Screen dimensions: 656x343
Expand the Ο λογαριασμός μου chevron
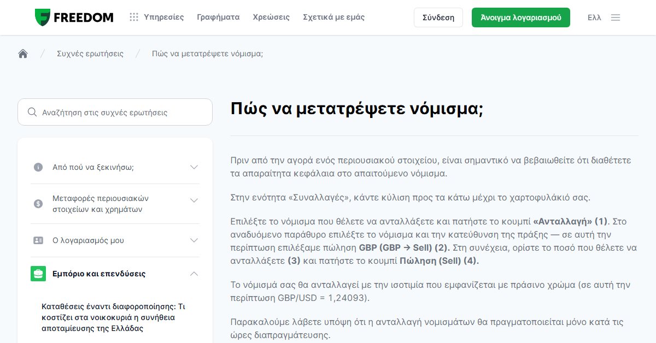(x=194, y=240)
